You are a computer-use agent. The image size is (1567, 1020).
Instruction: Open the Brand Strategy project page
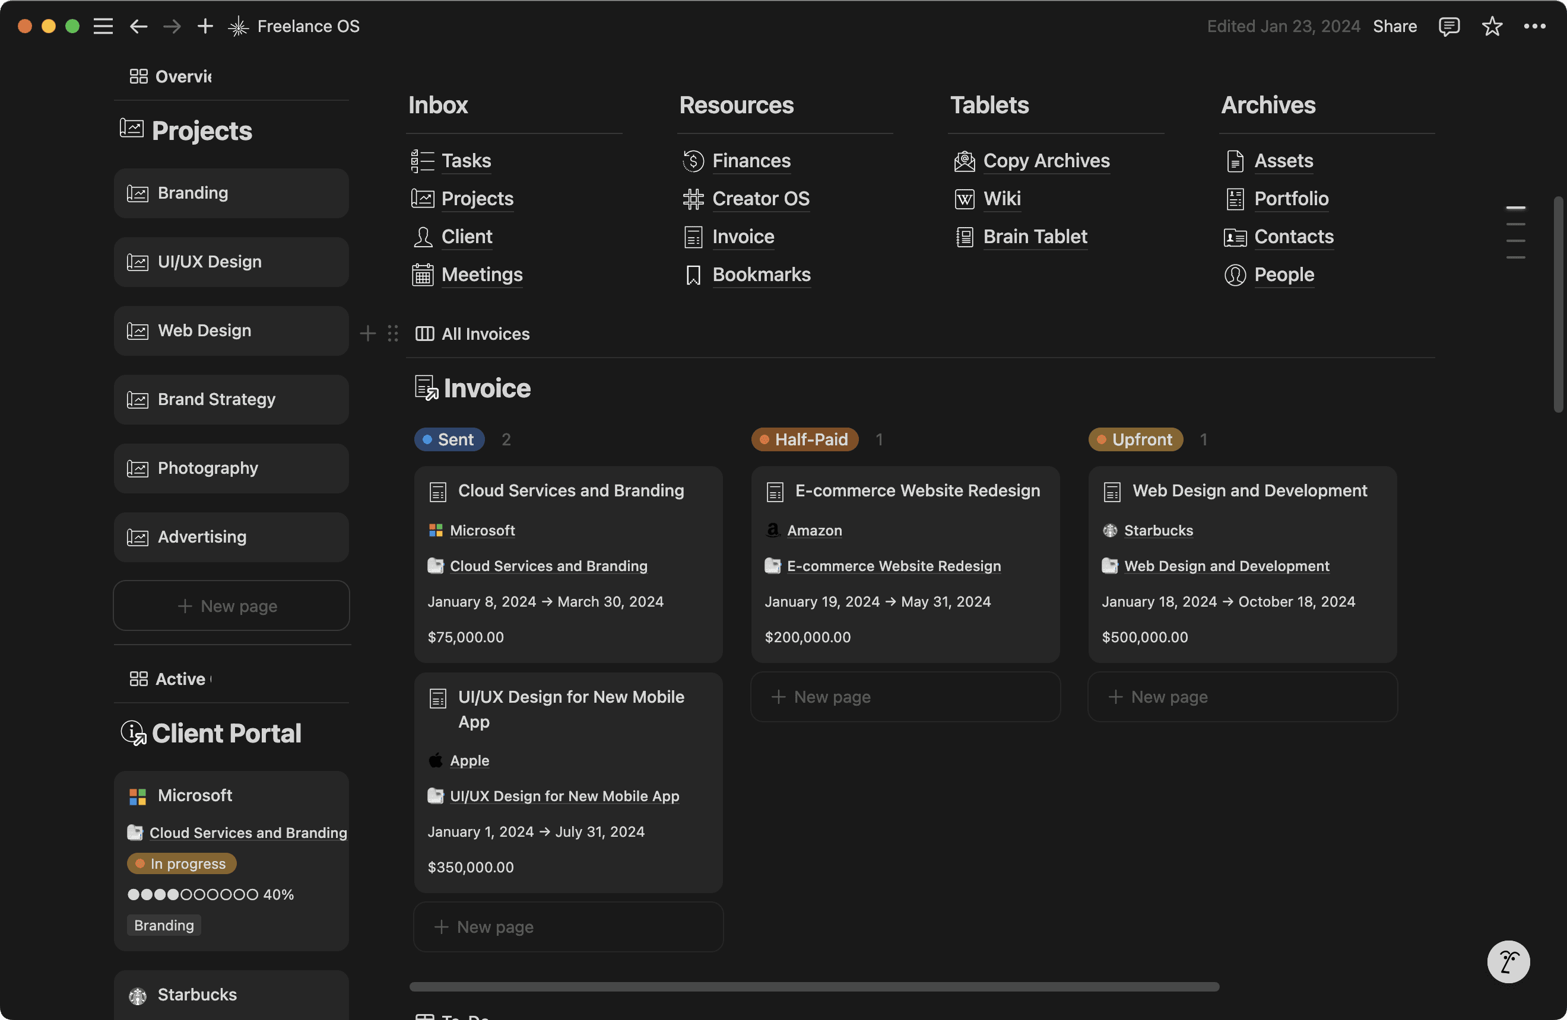point(231,400)
